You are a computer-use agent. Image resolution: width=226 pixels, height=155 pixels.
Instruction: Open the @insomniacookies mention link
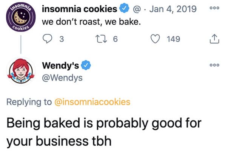(92, 102)
